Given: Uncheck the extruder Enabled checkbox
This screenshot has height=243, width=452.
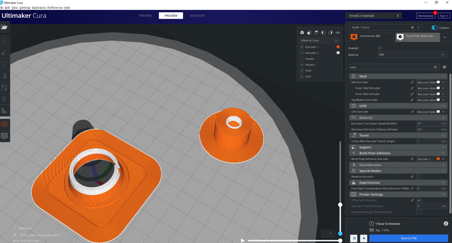Looking at the screenshot, I should click(x=380, y=48).
